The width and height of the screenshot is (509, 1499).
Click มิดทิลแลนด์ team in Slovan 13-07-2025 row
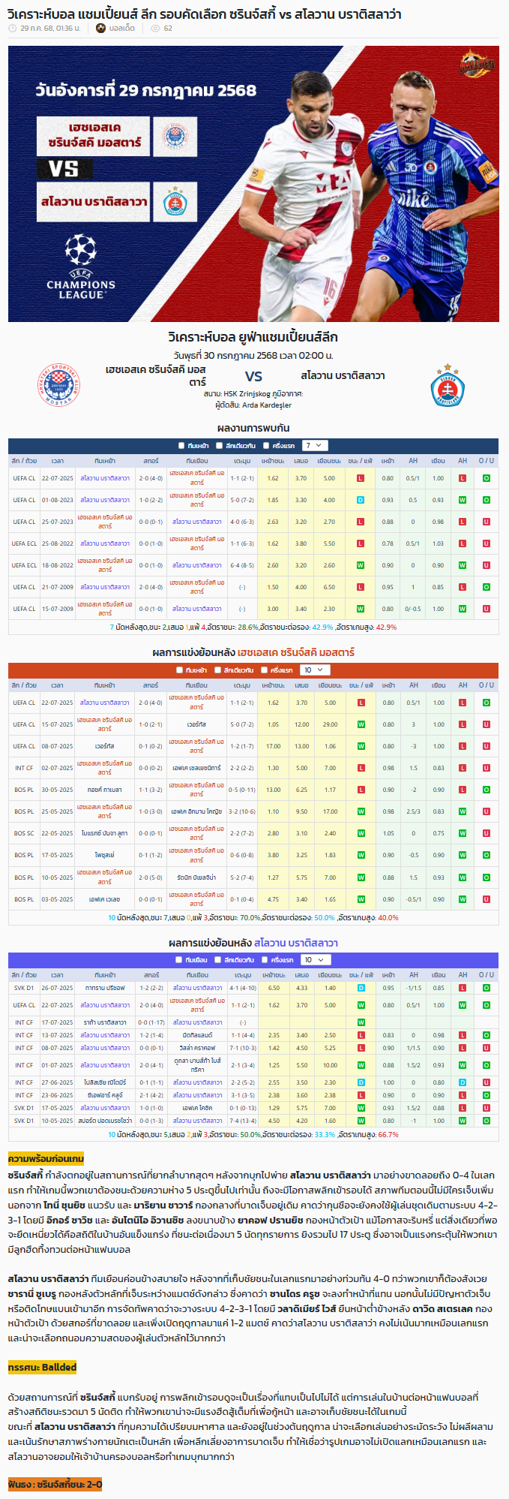[x=196, y=1035]
